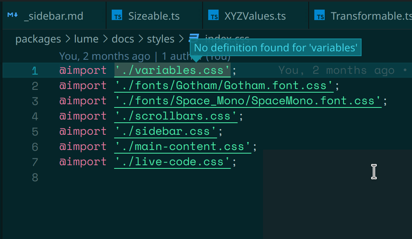Image resolution: width=412 pixels, height=239 pixels.
Task: Click the './sidebar.css' import link
Action: coord(165,131)
